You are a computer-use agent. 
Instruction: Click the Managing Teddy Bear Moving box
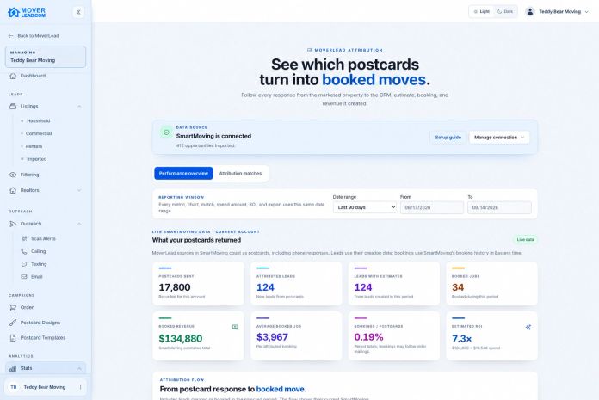[x=46, y=57]
